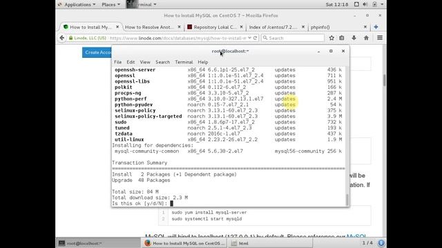
Task: Select root@localhost taskbar entry
Action: pos(98,243)
